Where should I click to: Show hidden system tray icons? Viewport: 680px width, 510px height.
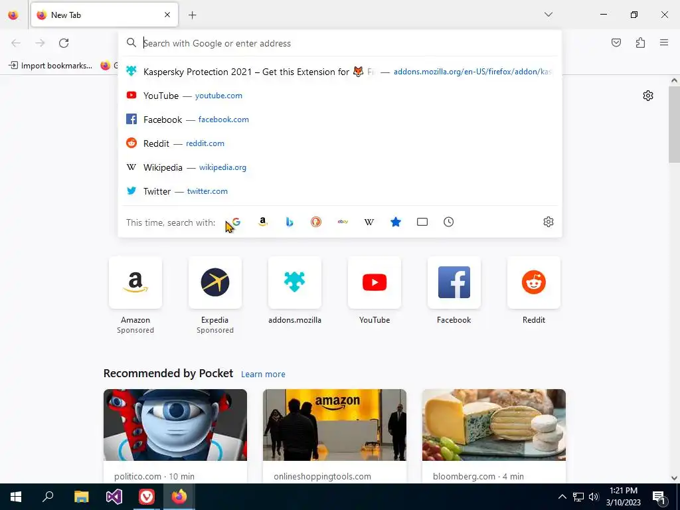coord(562,497)
